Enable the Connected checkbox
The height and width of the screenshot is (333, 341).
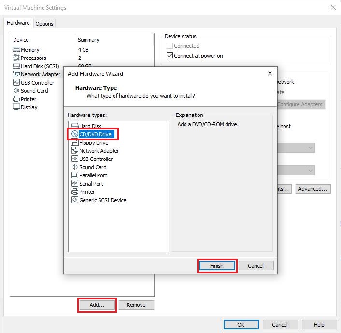point(170,46)
